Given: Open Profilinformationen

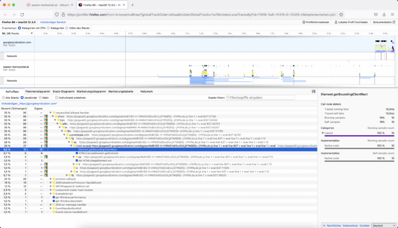Looking at the screenshot, I should 316,22.
